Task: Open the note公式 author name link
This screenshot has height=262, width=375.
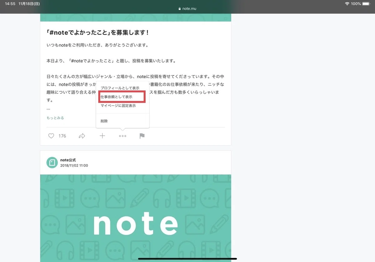Action: click(68, 160)
